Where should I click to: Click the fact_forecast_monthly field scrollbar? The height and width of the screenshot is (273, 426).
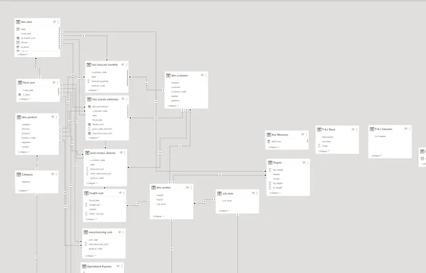(127, 77)
